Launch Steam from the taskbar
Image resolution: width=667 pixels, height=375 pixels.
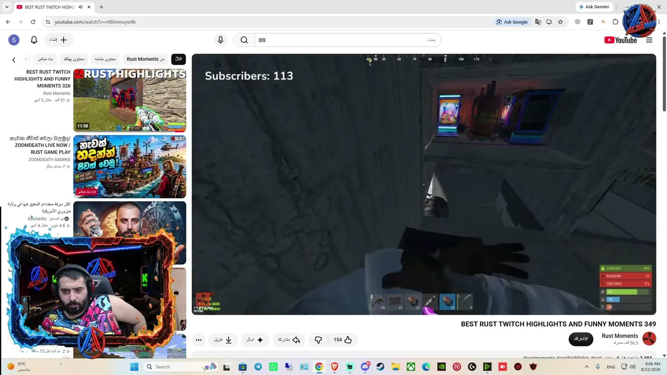[380, 367]
